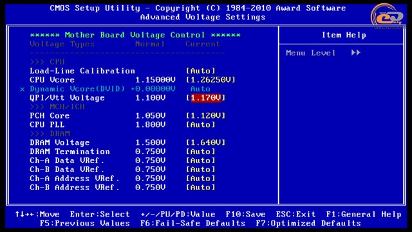Screen dimensions: 412x232
Task: Click the normal 1.15000V CPU Vcore value
Action: pos(155,80)
